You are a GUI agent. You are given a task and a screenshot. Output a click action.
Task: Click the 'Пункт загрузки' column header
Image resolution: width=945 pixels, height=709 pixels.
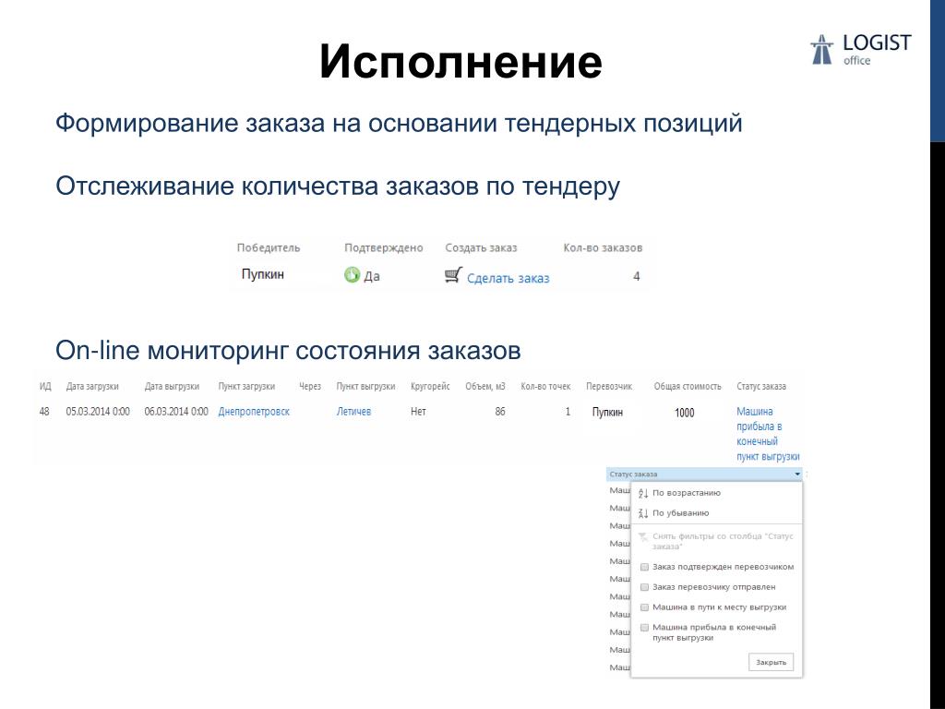click(x=246, y=387)
